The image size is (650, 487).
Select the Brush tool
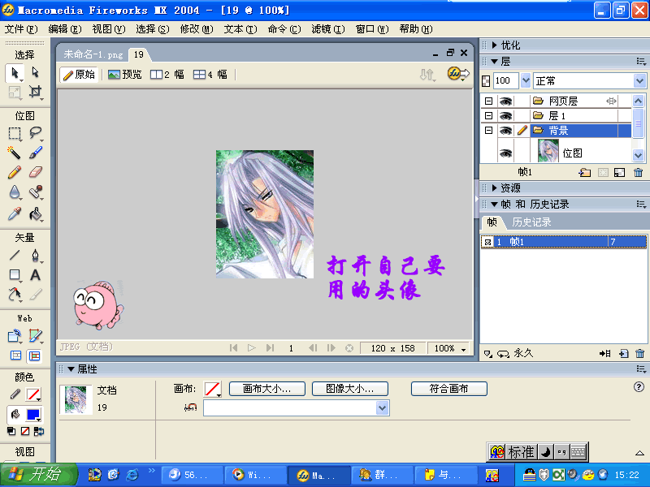click(35, 153)
